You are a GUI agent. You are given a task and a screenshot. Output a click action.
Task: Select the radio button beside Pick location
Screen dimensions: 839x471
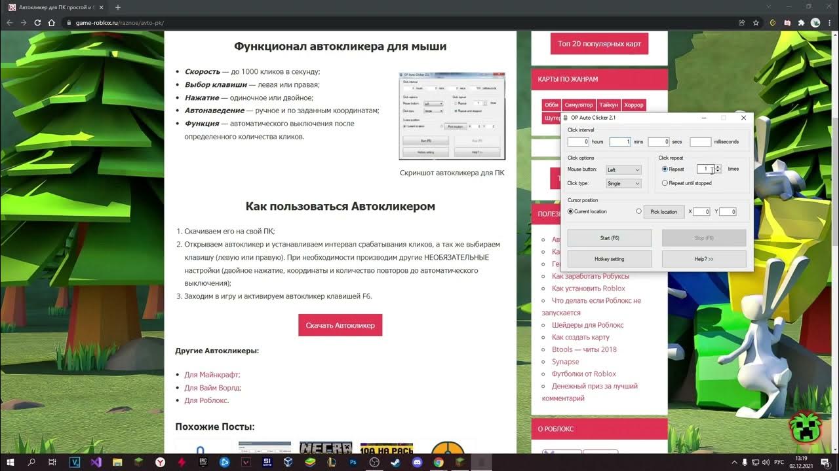tap(639, 211)
